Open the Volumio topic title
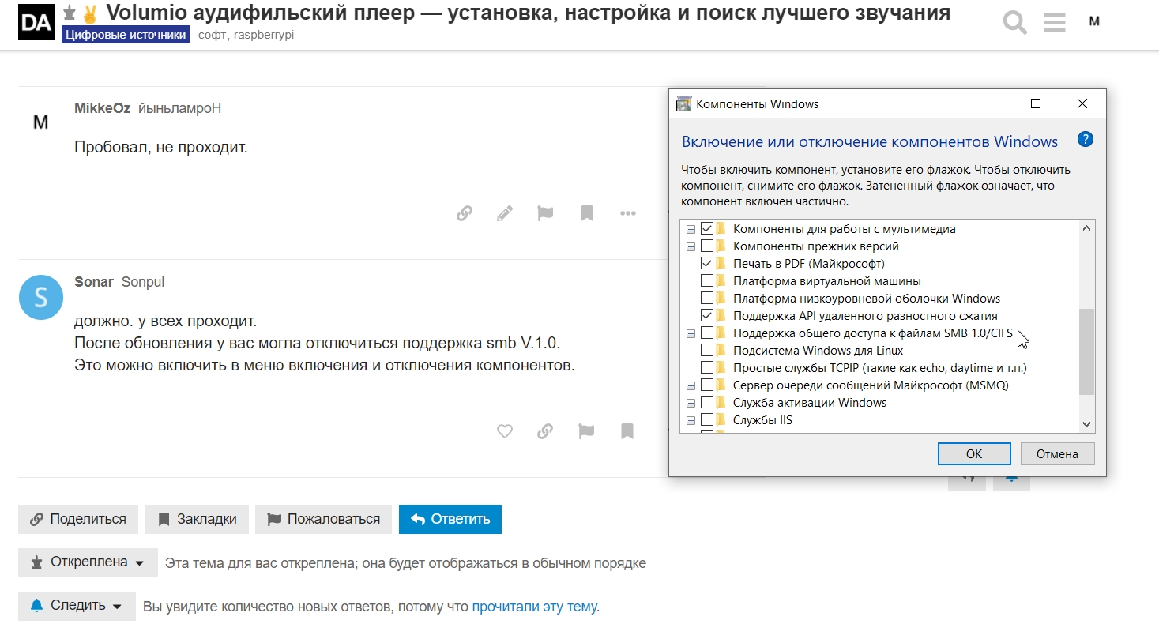1159x639 pixels. (529, 13)
